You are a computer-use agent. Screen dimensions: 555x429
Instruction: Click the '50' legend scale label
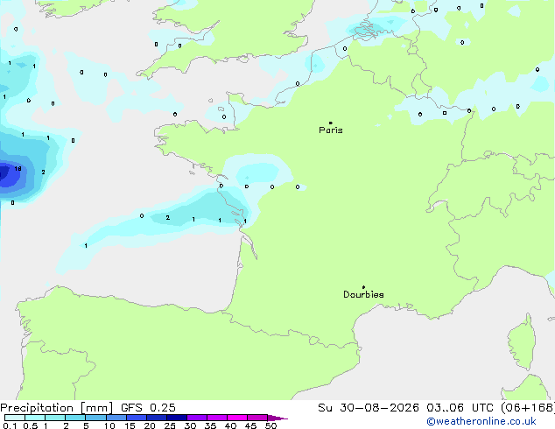click(270, 425)
